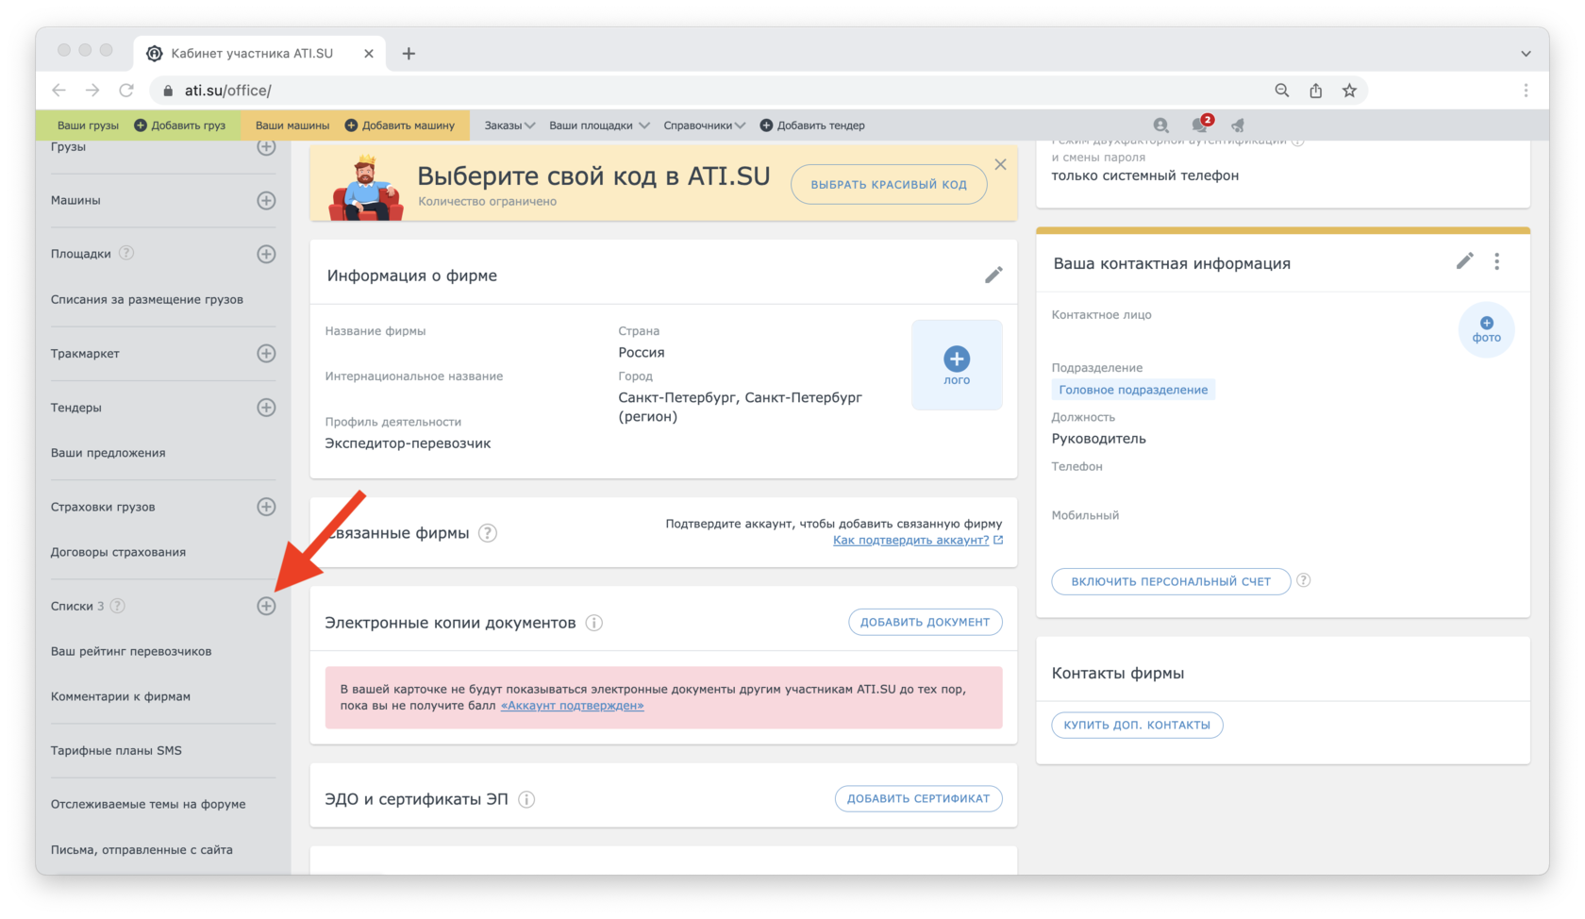Open Списания за размещение грузов
The width and height of the screenshot is (1585, 919).
pyautogui.click(x=147, y=299)
